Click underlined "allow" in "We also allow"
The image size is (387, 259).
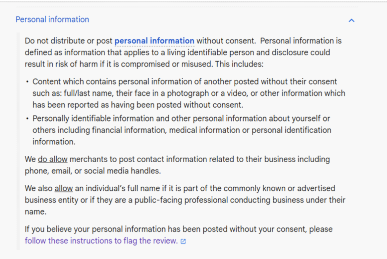[x=64, y=189]
